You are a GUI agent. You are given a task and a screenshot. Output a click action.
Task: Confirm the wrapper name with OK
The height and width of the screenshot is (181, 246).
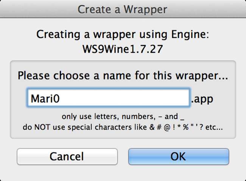pyautogui.click(x=178, y=156)
